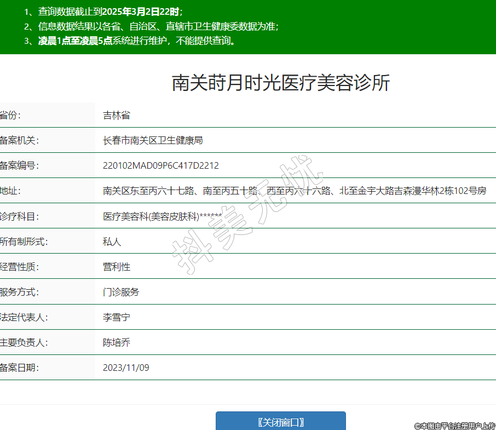
Task: Click the address text starting with 南关区东至
Action: tap(294, 191)
